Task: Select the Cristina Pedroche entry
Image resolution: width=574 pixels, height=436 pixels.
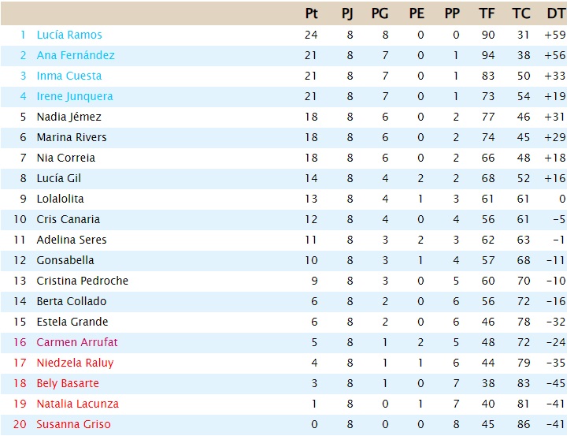Action: pyautogui.click(x=83, y=281)
